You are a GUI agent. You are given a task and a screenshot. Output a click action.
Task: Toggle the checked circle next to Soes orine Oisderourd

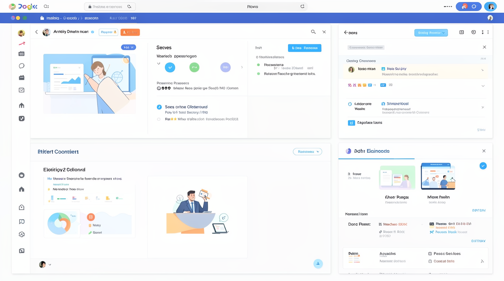[x=159, y=107]
